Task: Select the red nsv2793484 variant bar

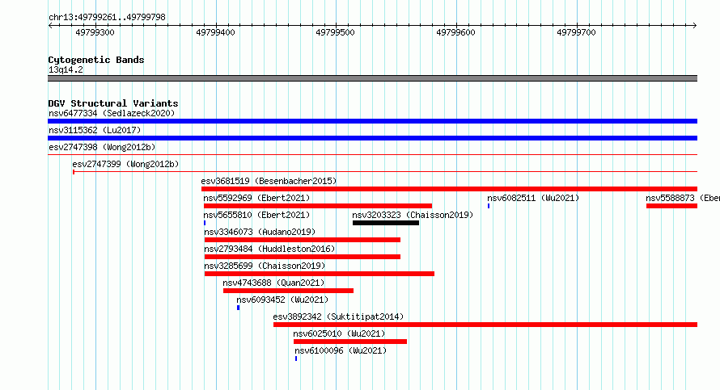Action: point(302,257)
